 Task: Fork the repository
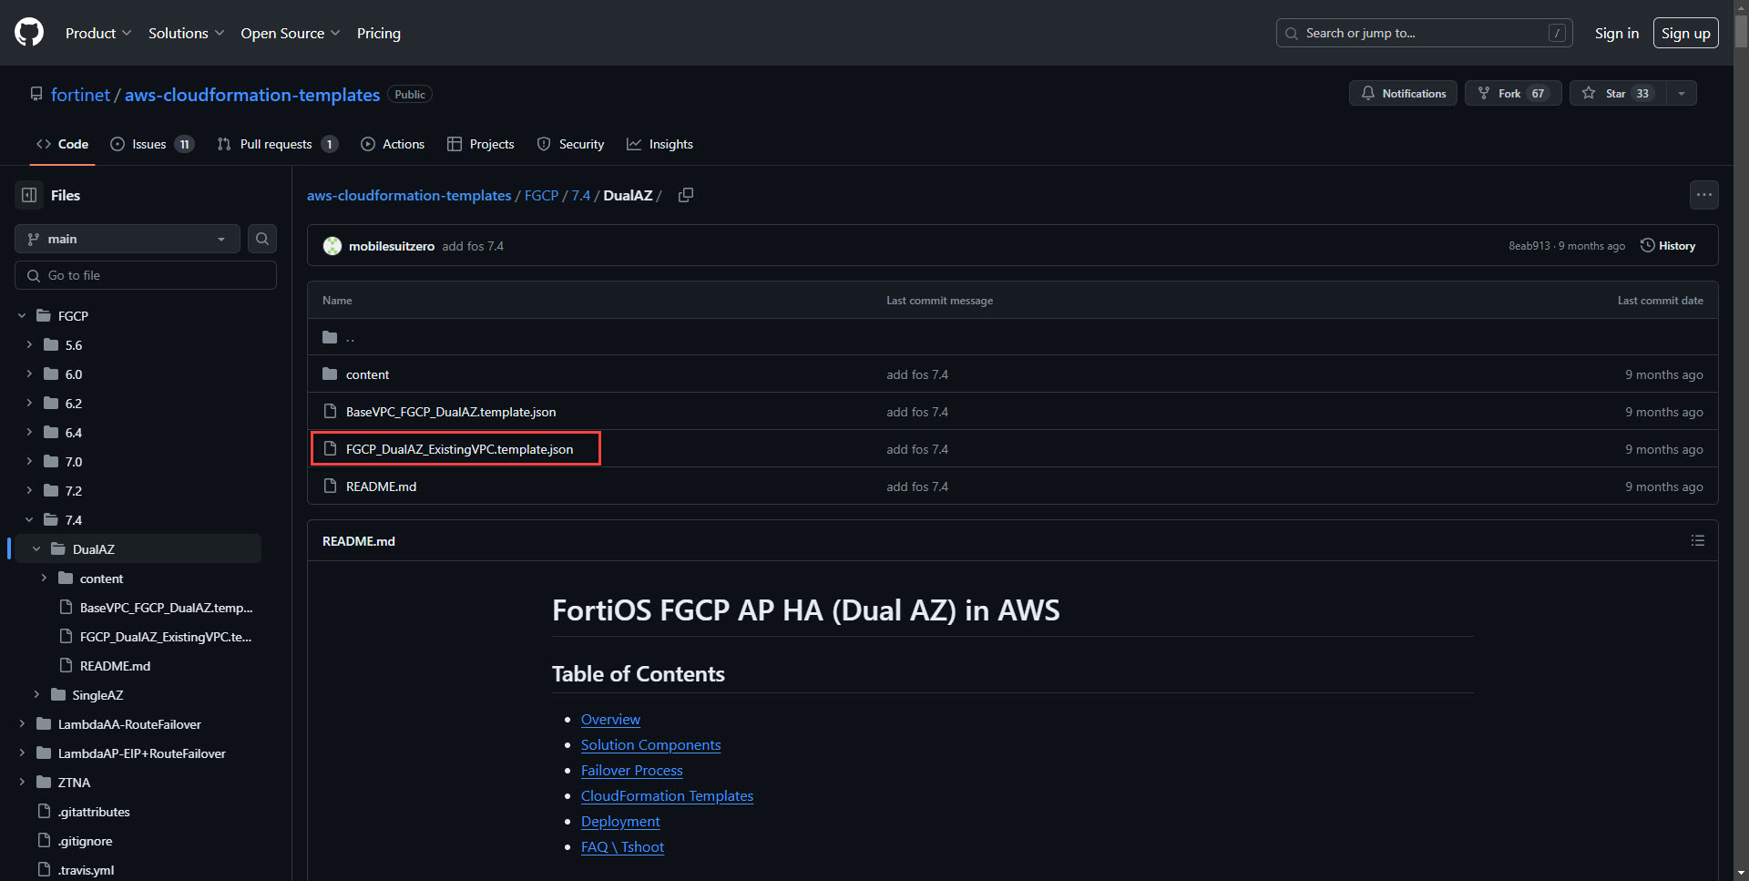[x=1513, y=93]
